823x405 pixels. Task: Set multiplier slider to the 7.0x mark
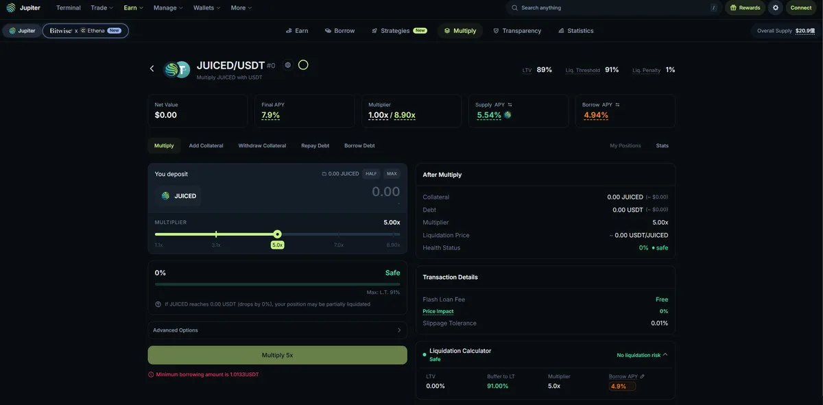(x=339, y=234)
